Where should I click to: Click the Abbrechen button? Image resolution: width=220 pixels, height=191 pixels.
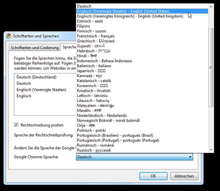coord(184,176)
